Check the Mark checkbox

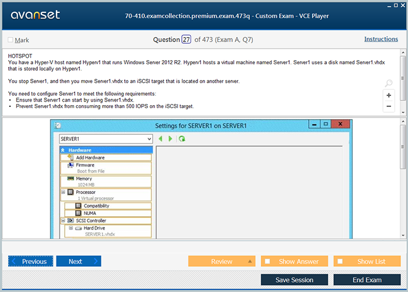[x=10, y=40]
